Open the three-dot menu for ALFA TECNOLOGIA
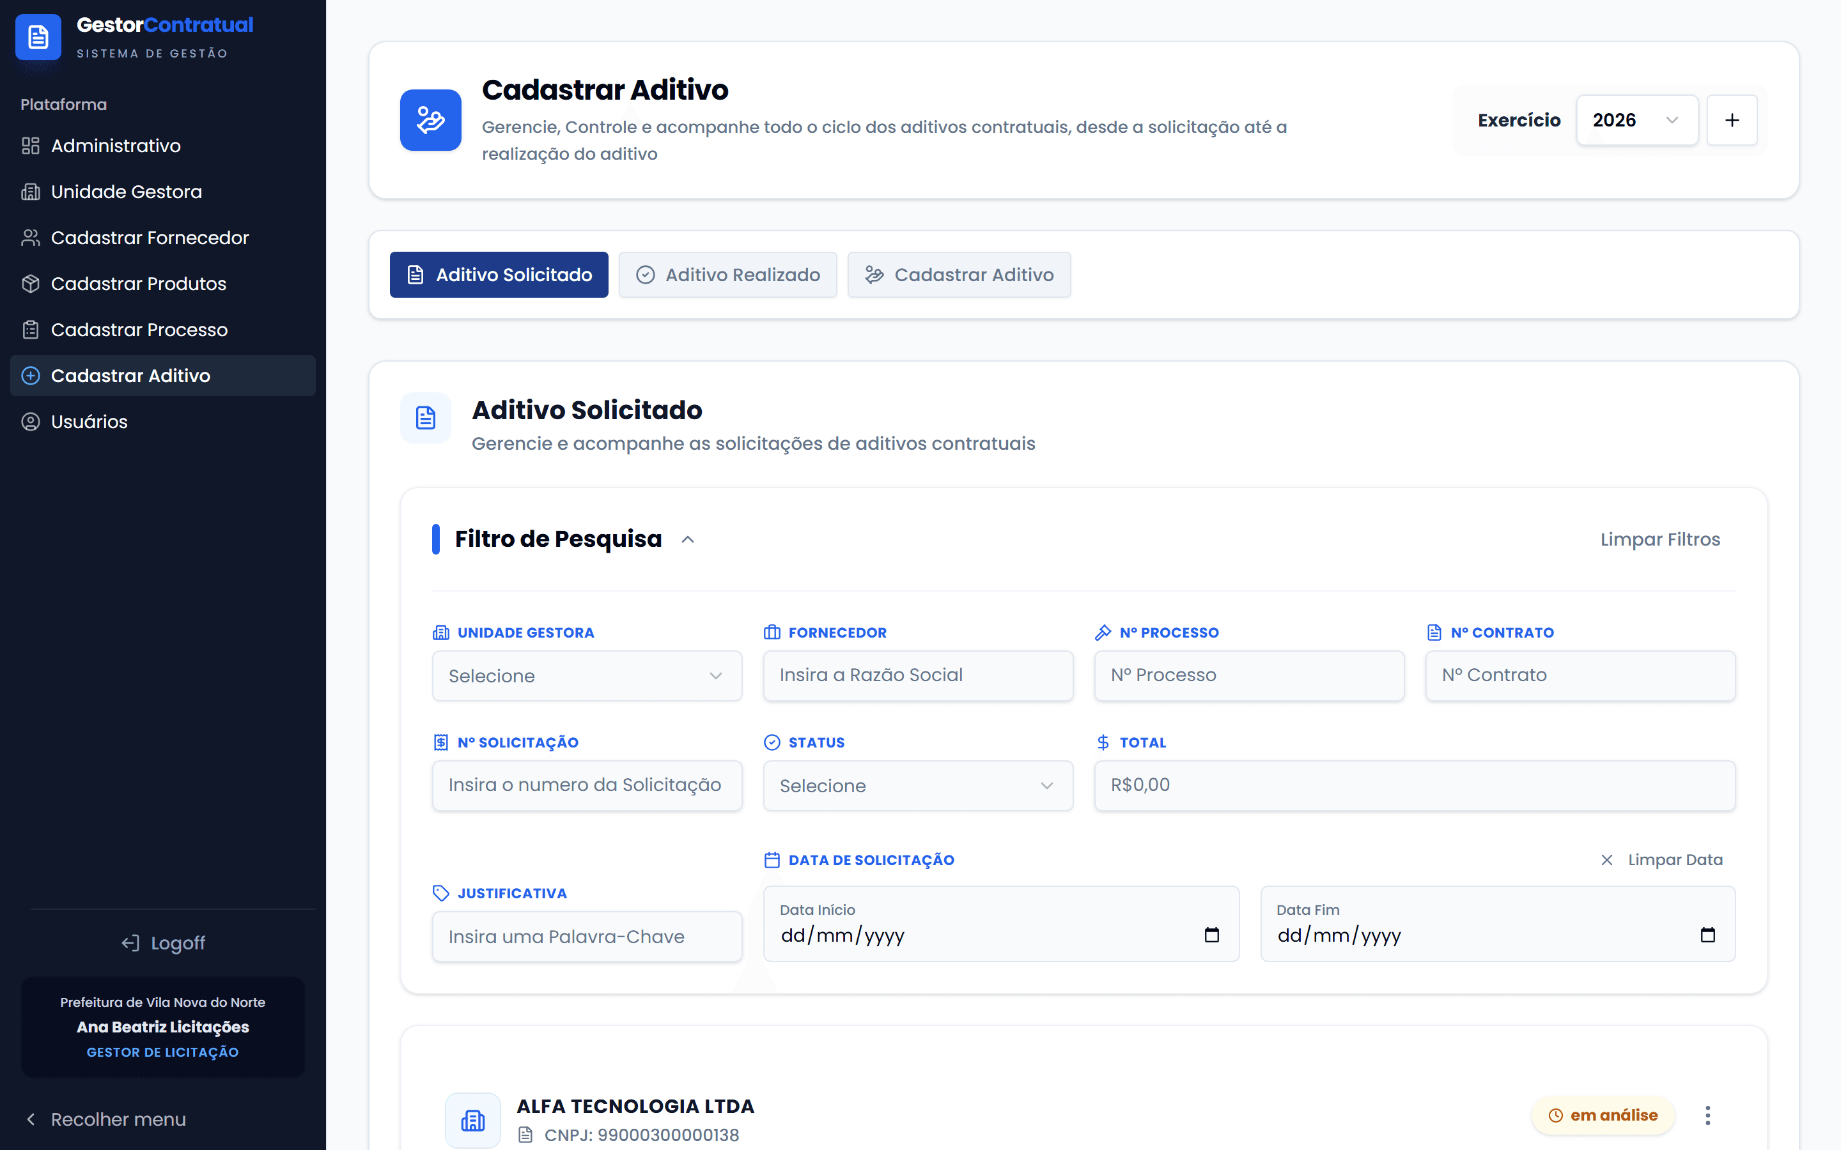Screen dimensions: 1841x1150 [x=1708, y=1115]
